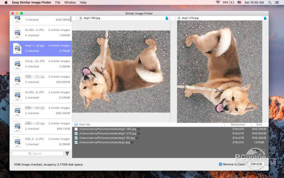Toggle the Remove to trash checkbox
The image size is (284, 178).
pos(221,164)
